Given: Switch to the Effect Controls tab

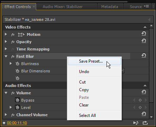Looking at the screenshot, I should [x=18, y=7].
